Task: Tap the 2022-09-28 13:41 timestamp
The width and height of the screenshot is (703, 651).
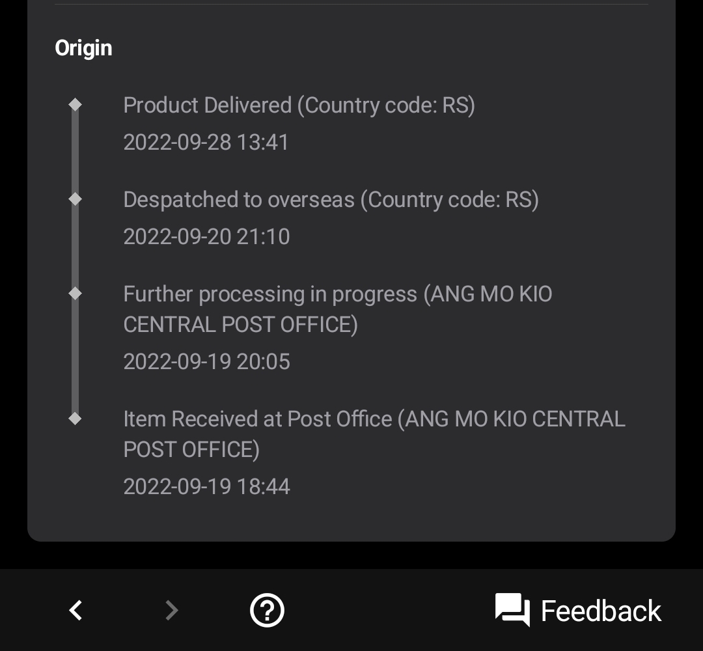Action: click(x=206, y=142)
